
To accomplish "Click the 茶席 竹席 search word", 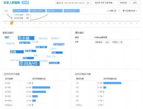I will [x=41, y=47].
